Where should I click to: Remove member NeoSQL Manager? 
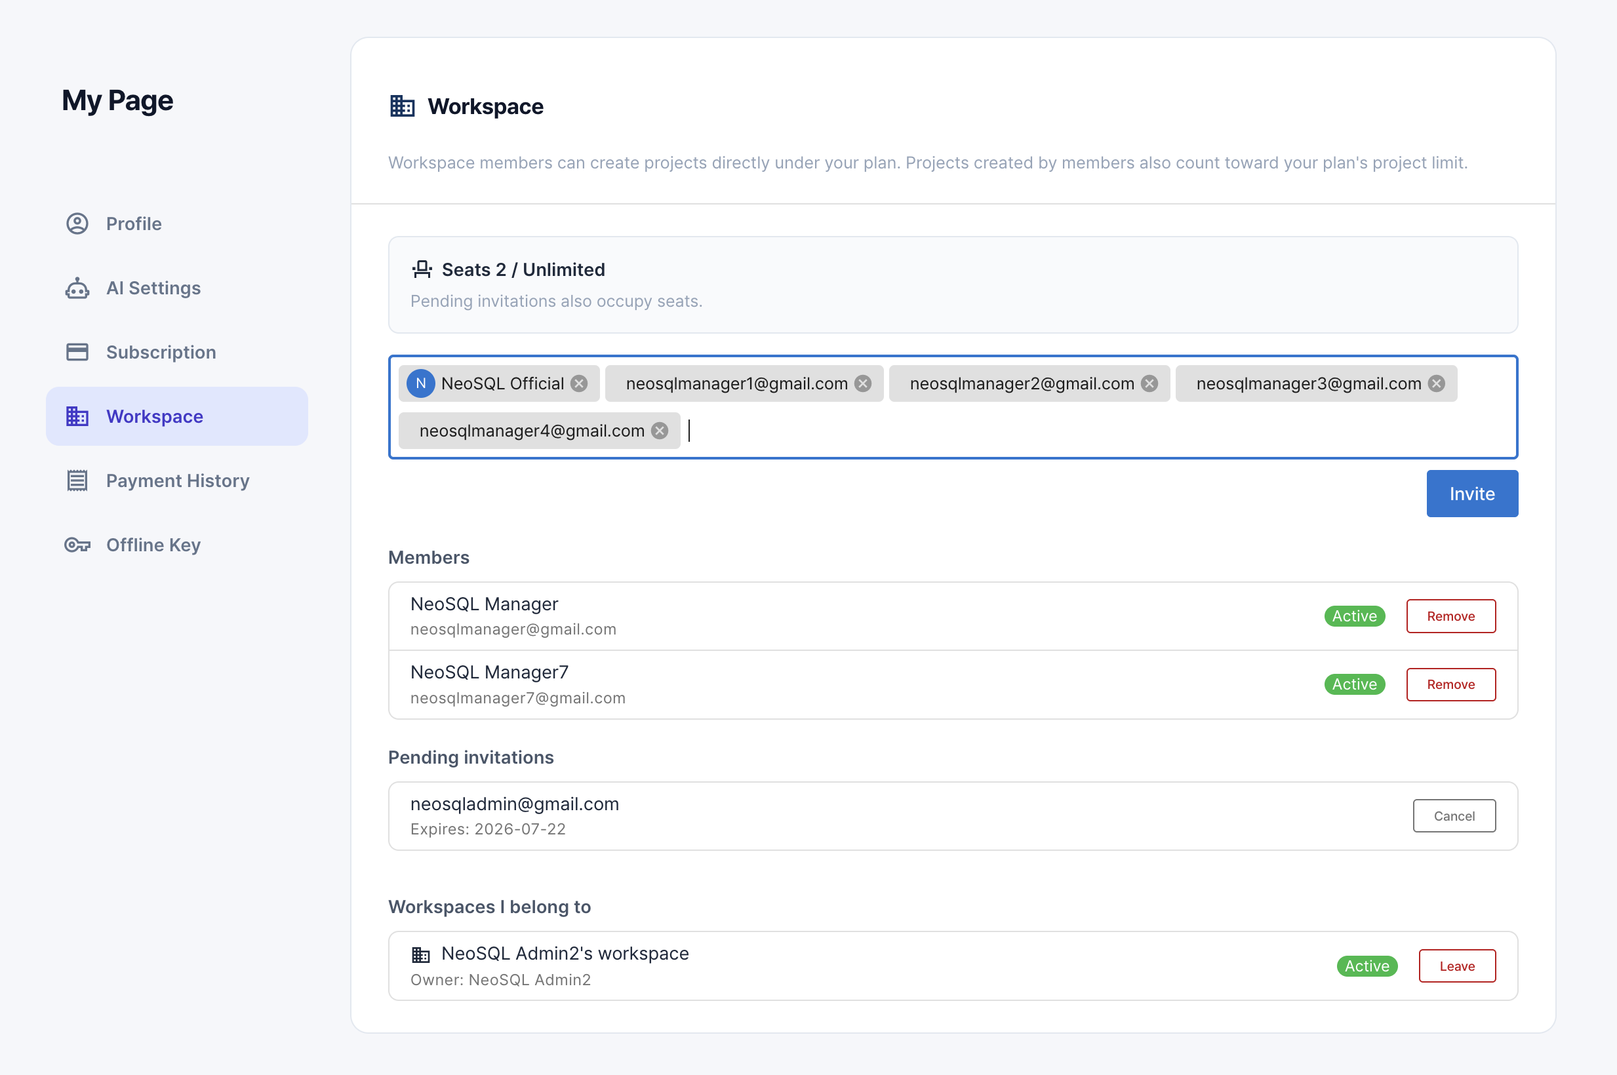(1451, 616)
